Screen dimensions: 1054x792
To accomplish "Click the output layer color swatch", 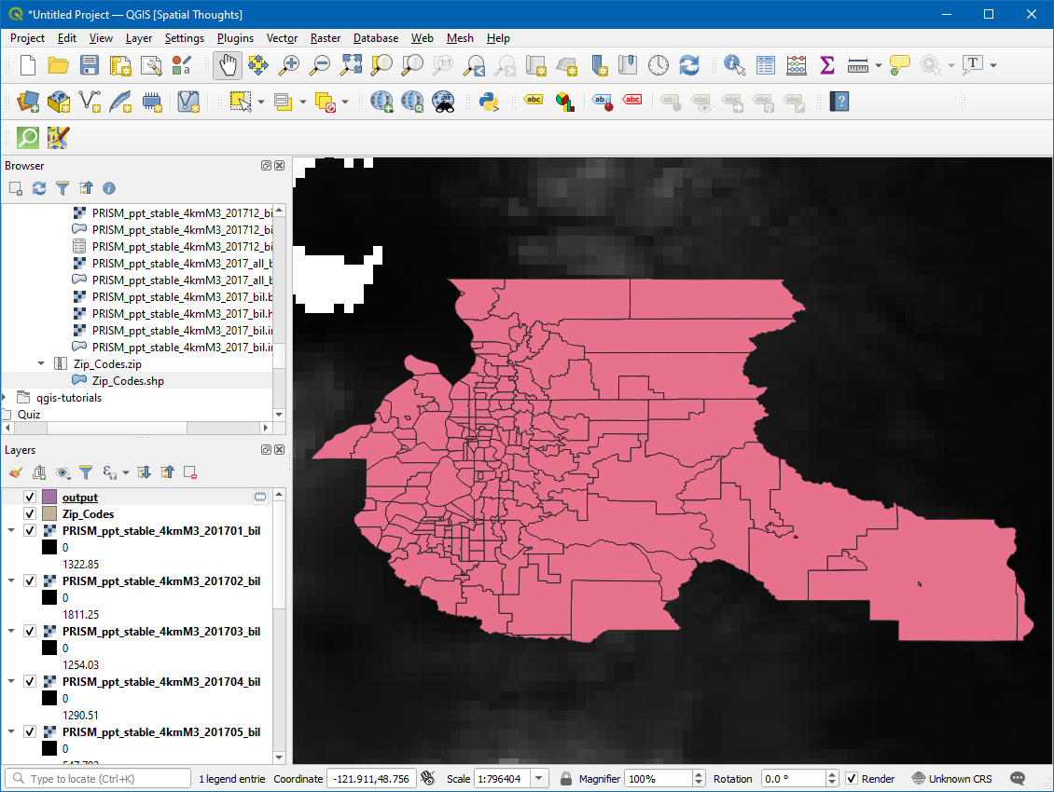I will point(50,498).
